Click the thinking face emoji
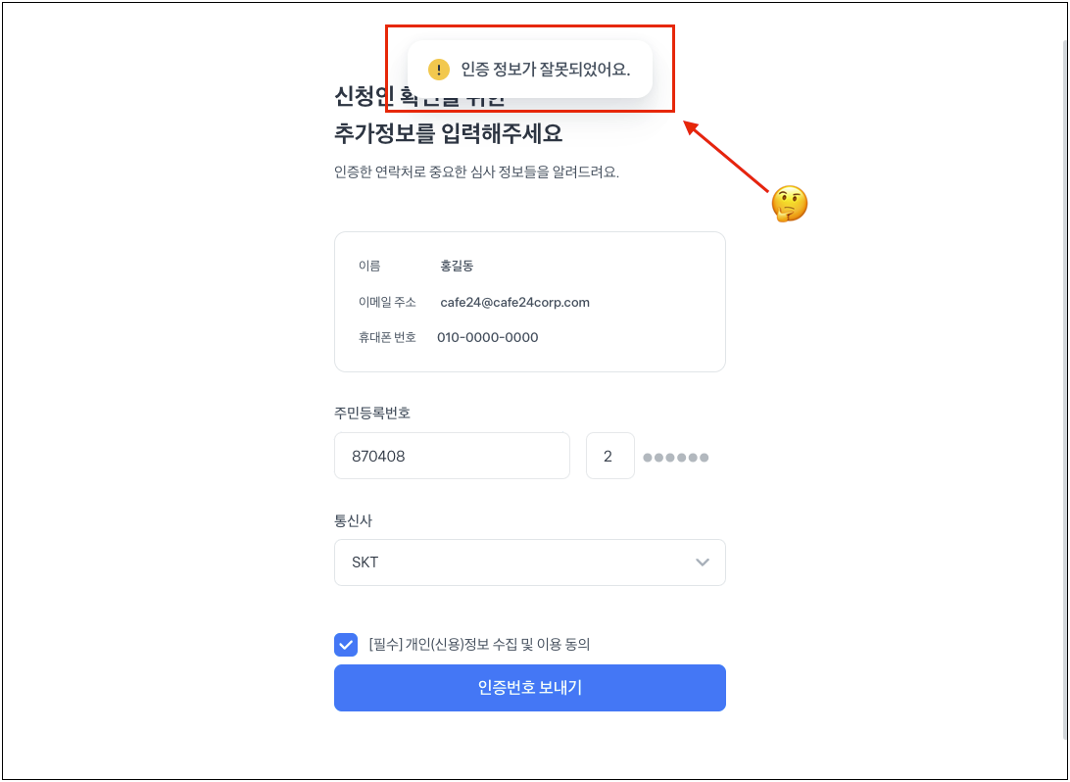 (790, 204)
